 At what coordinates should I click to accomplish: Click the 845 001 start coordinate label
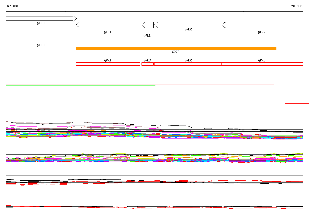tap(12, 6)
